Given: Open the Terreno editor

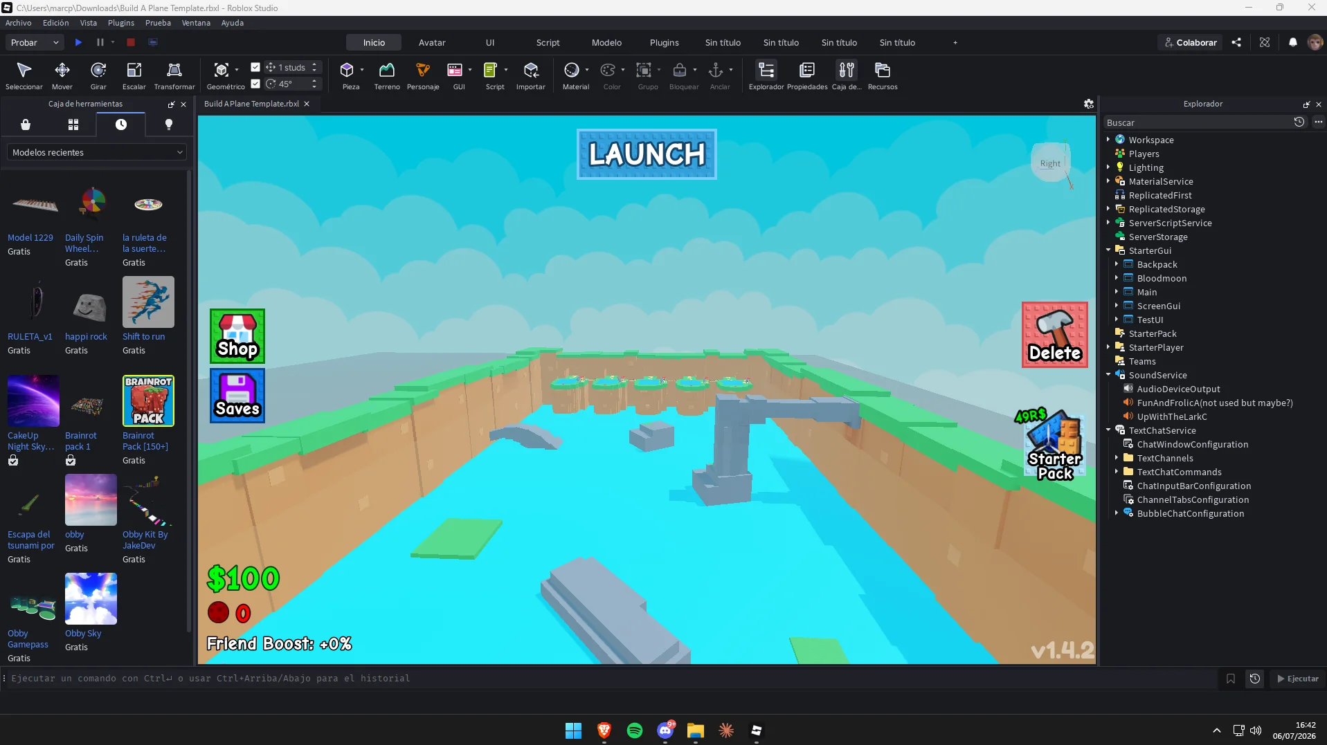Looking at the screenshot, I should tap(387, 75).
